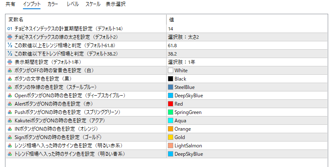The image size is (334, 167).
Task: Click the ½ icon on the レンジ相場 threshold row
Action: (x=10, y=46)
